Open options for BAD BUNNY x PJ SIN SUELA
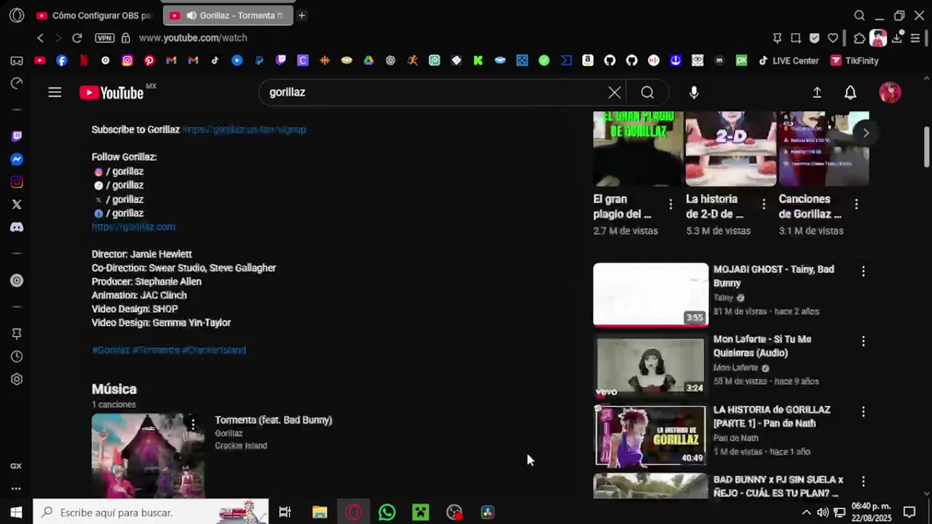The width and height of the screenshot is (932, 524). [x=864, y=482]
